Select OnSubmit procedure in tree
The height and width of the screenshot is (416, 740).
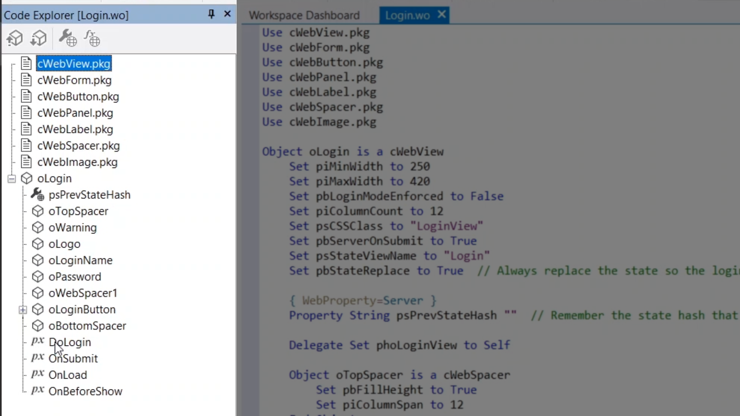73,359
